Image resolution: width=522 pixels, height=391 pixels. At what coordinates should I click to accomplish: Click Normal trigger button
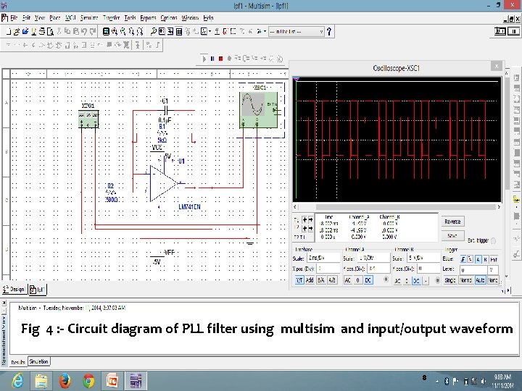pyautogui.click(x=466, y=280)
